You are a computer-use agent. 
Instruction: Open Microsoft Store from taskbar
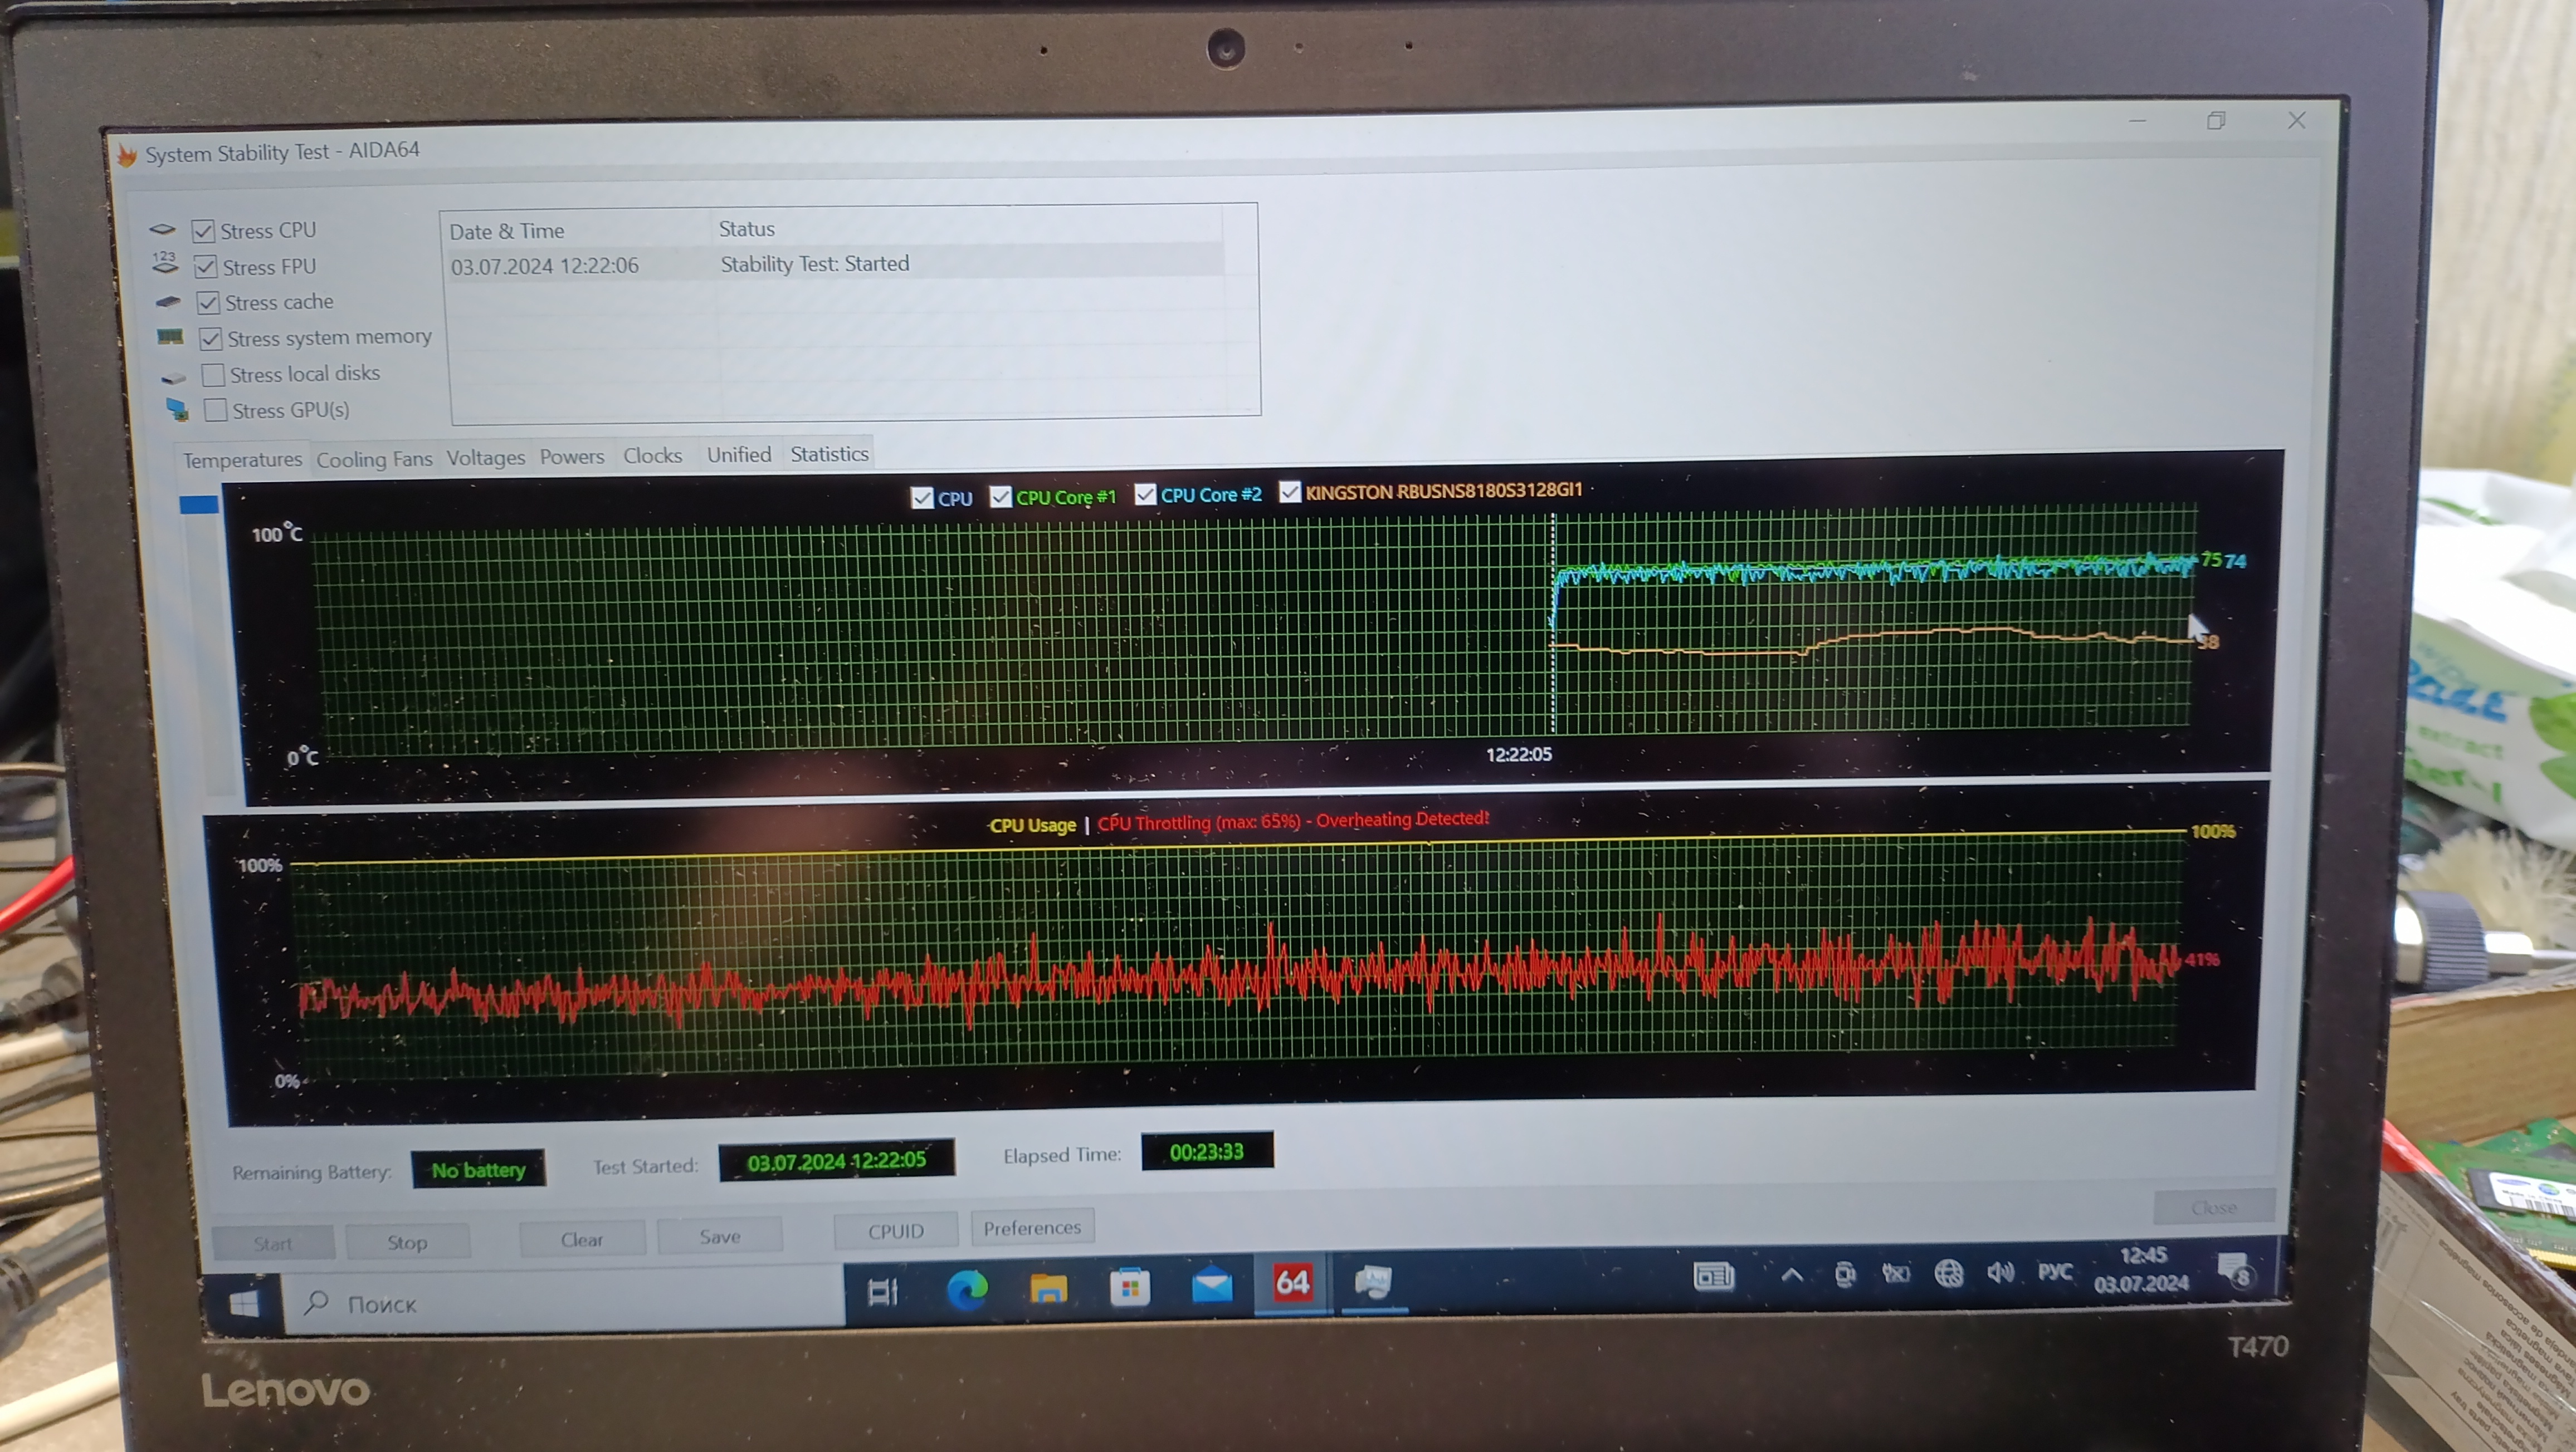tap(1130, 1287)
